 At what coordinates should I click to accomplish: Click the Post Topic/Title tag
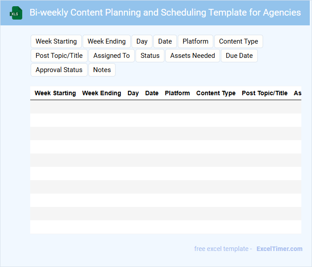click(59, 56)
